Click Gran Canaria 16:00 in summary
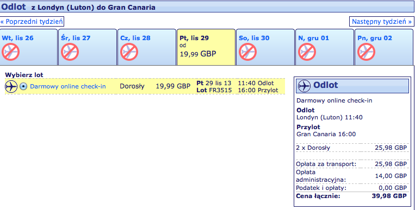The width and height of the screenshot is (415, 210). coord(326,134)
